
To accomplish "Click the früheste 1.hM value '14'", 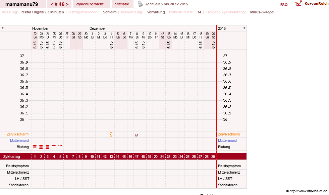I will pyautogui.click(x=199, y=12).
